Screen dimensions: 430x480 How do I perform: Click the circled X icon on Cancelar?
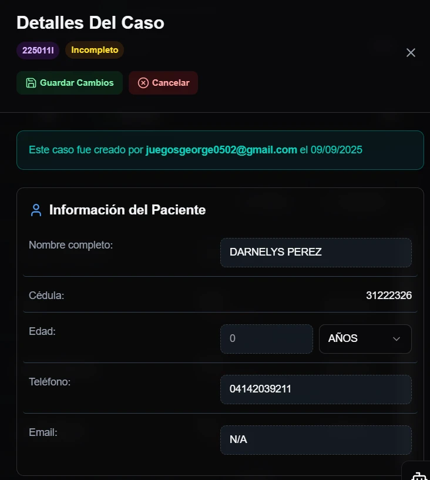(x=143, y=83)
